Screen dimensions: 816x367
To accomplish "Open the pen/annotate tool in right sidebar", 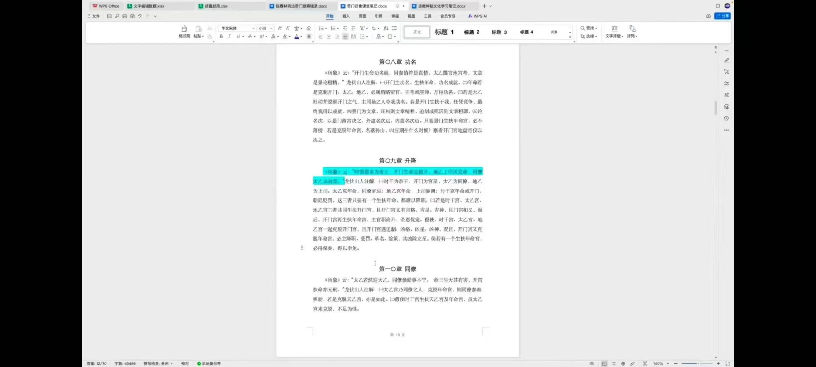I will coord(726,60).
